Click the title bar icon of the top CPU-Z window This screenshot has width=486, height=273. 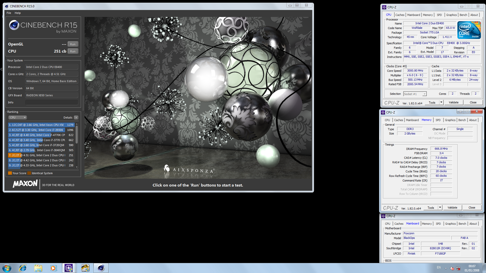(x=384, y=7)
